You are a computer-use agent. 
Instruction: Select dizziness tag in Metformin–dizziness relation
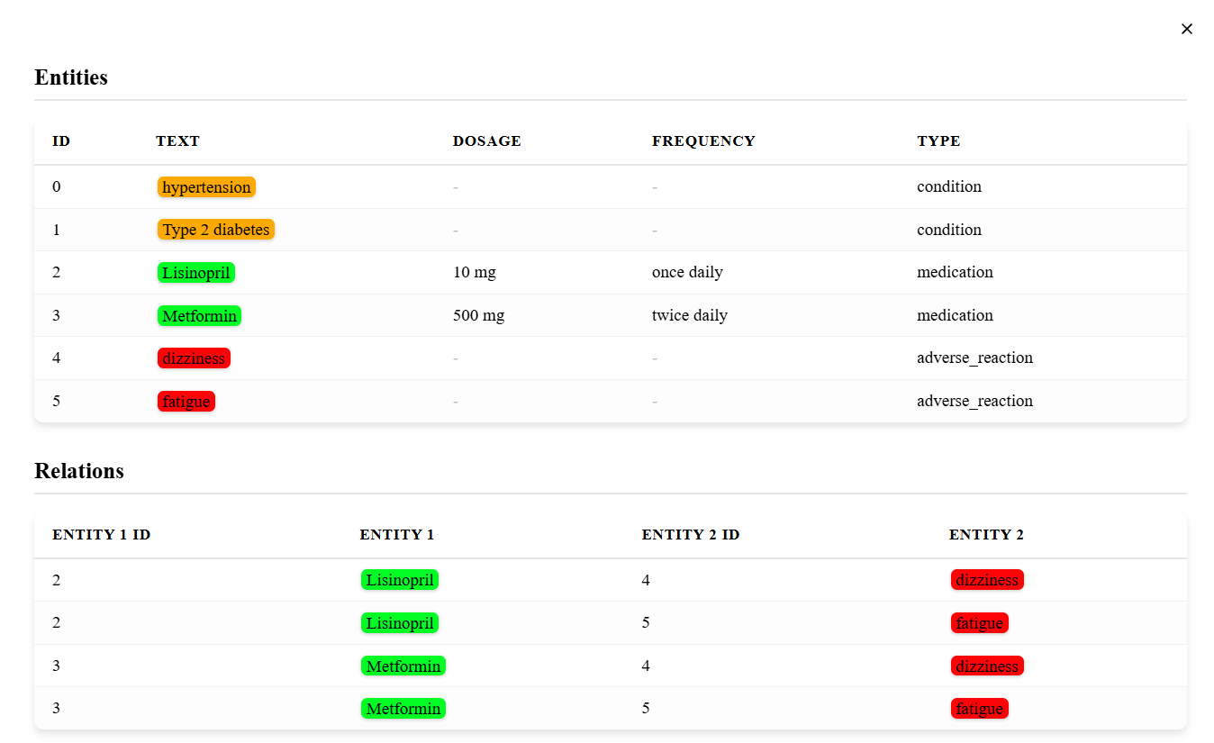pos(987,666)
